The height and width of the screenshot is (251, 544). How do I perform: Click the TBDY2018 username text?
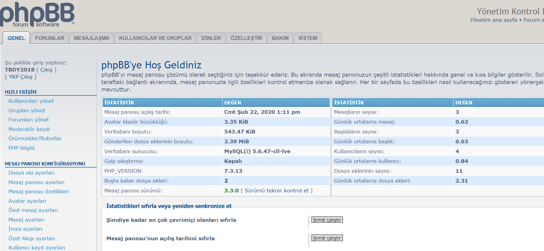pos(20,70)
